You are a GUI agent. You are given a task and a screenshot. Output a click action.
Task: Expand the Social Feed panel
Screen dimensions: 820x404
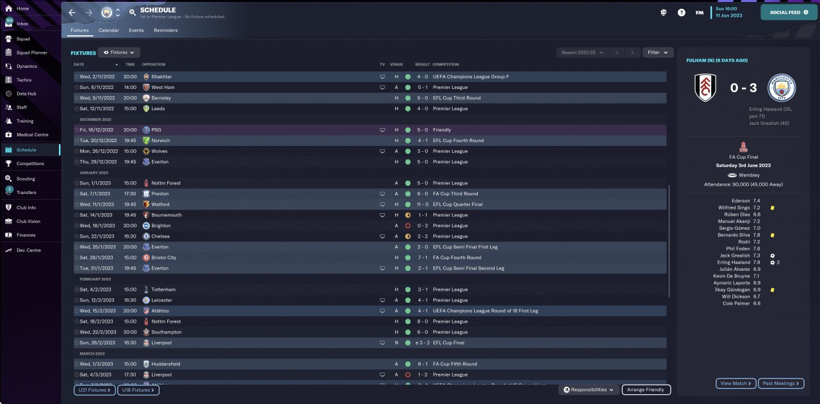[789, 12]
